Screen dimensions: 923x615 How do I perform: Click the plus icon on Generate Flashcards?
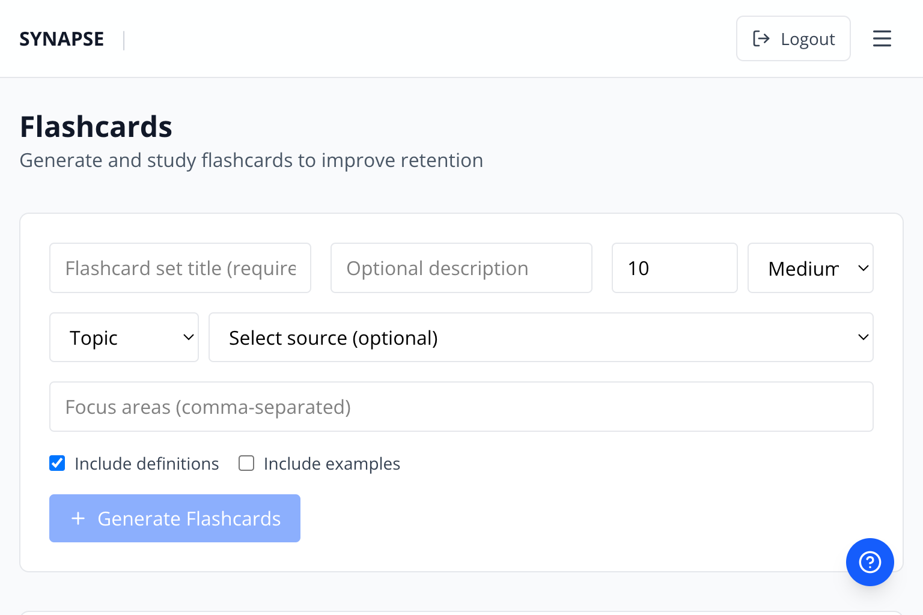[x=78, y=518]
